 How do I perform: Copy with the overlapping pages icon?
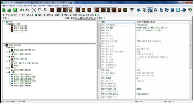[x=40, y=10]
